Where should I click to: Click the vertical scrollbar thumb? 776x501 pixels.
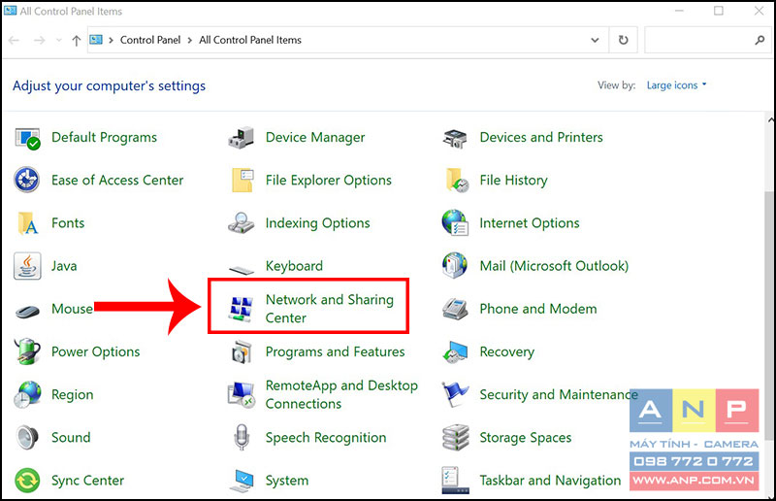770,315
